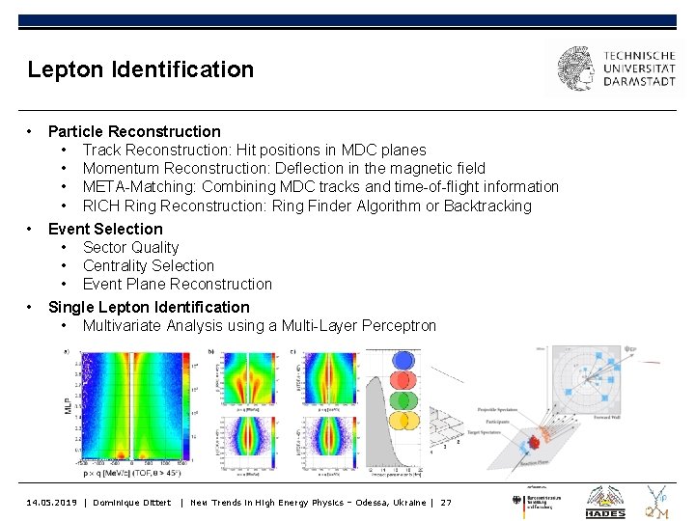Image resolution: width=695 pixels, height=521 pixels.
Task: Click the Forward Wall event plane diagram
Action: [x=586, y=382]
